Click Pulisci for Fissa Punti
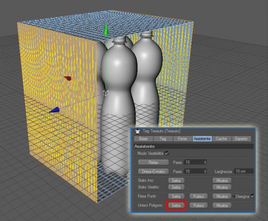268x221 pixels. click(x=199, y=196)
